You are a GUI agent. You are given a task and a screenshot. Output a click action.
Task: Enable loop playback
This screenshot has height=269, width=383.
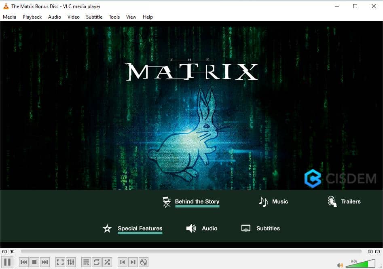[x=97, y=262]
